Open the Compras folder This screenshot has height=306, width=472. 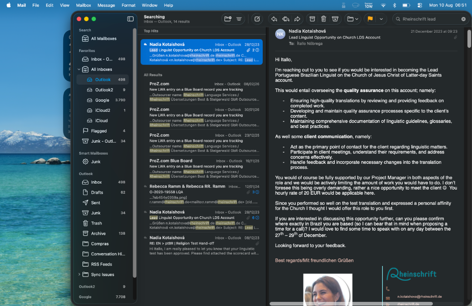103,243
